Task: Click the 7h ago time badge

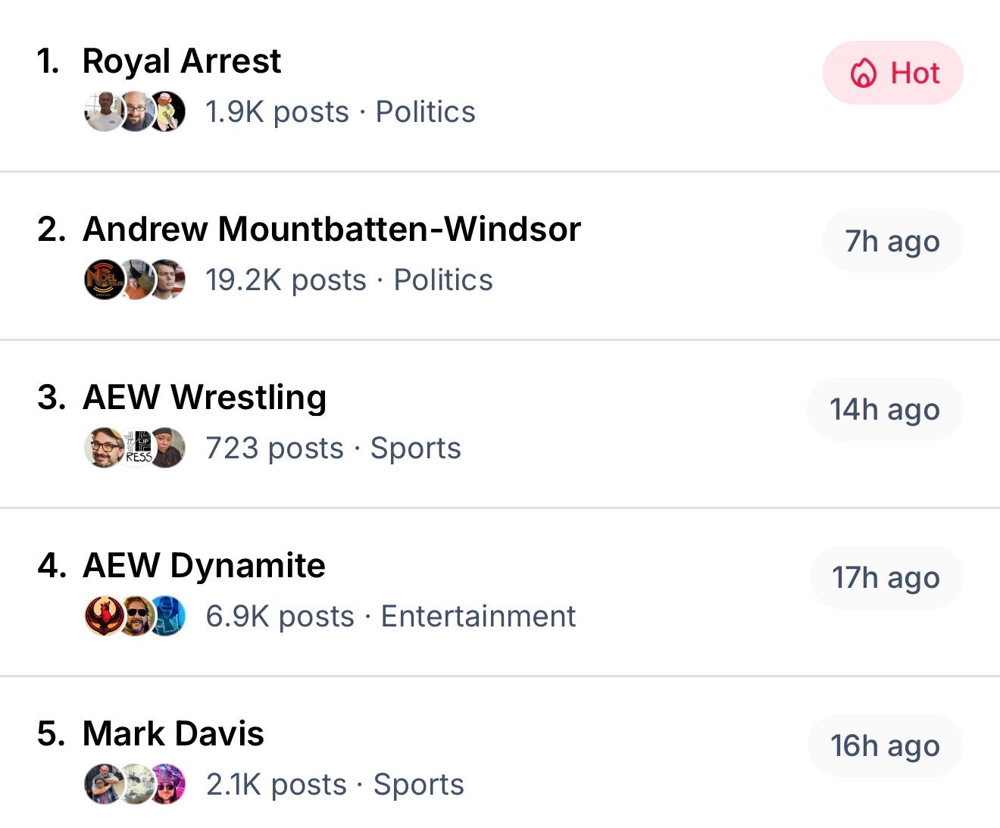Action: click(x=892, y=242)
